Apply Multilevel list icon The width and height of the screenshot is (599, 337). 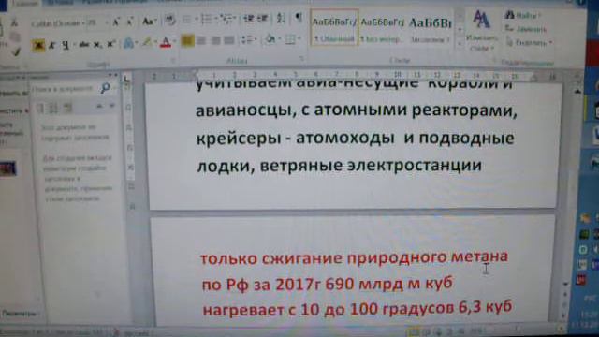pos(226,19)
